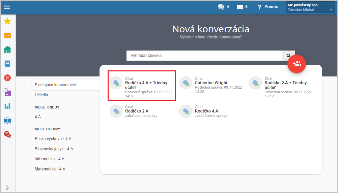338x193 pixels.
Task: Select Informatika · 4.A
Action: click(x=50, y=159)
